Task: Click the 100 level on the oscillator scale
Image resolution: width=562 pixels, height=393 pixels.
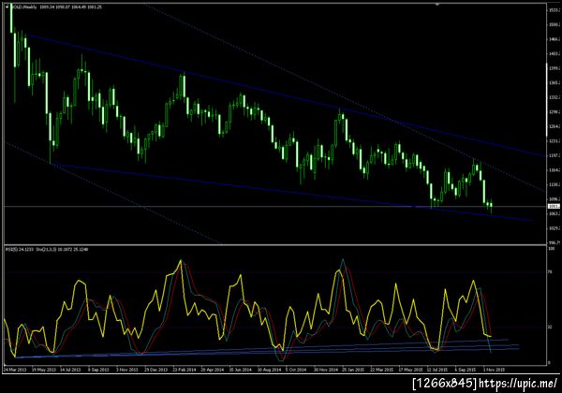Action: (x=552, y=248)
